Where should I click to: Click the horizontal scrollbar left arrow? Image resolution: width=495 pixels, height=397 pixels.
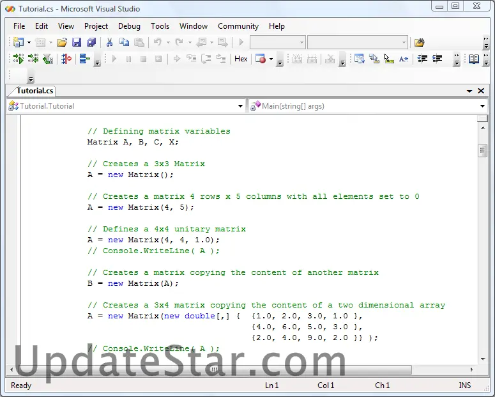click(x=11, y=370)
